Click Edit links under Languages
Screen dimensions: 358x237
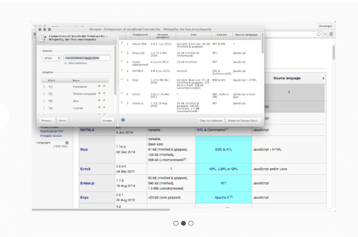click(60, 146)
